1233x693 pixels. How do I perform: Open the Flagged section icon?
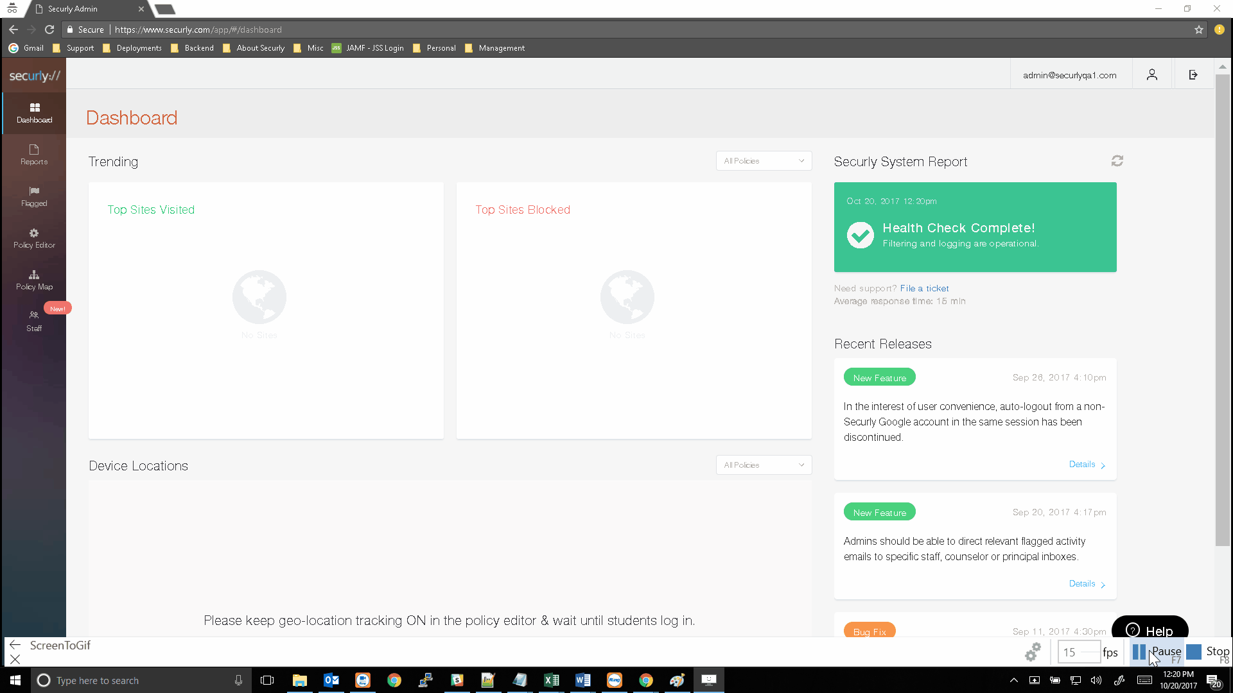coord(34,191)
